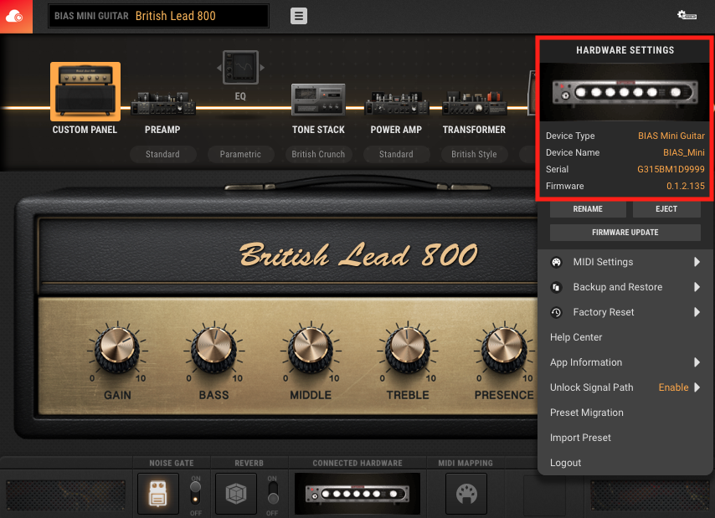This screenshot has width=715, height=518.
Task: Choose Import Preset menu entry
Action: coord(580,438)
